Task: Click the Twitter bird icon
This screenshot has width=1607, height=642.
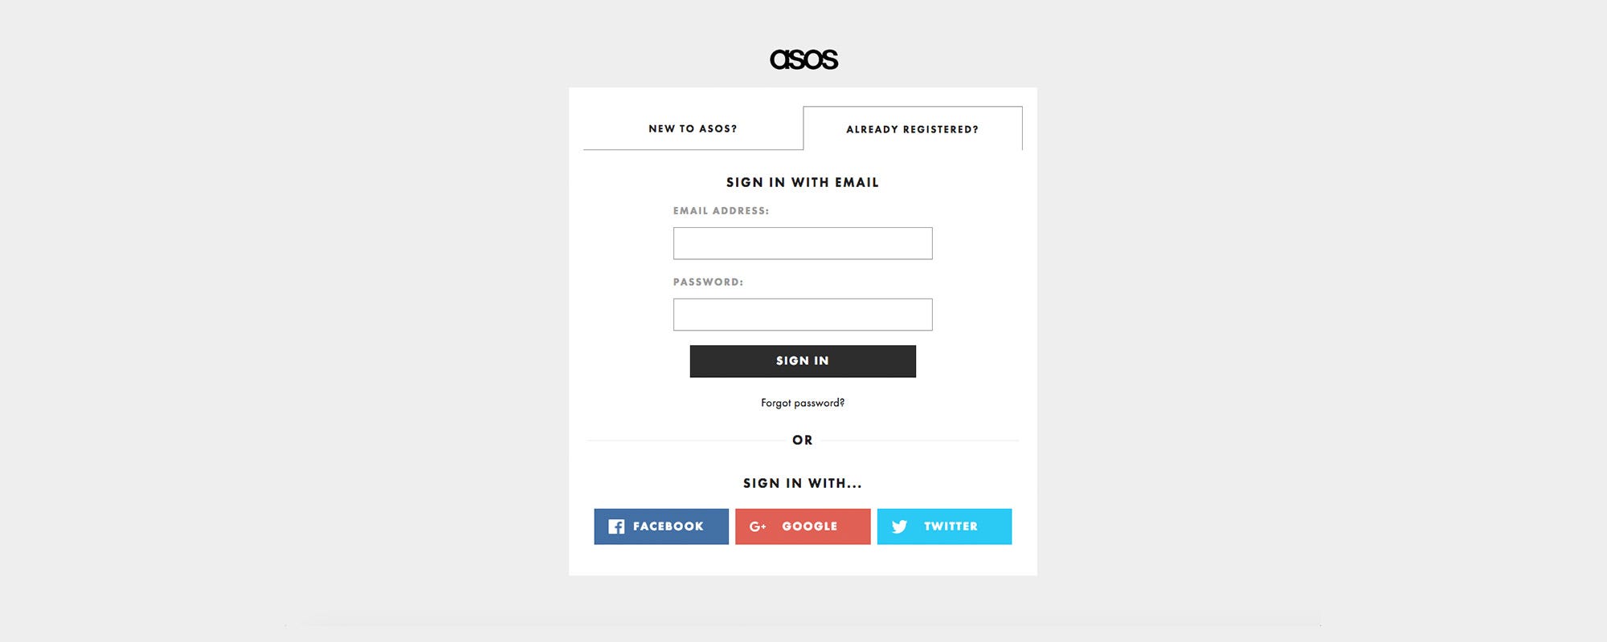Action: 899,526
